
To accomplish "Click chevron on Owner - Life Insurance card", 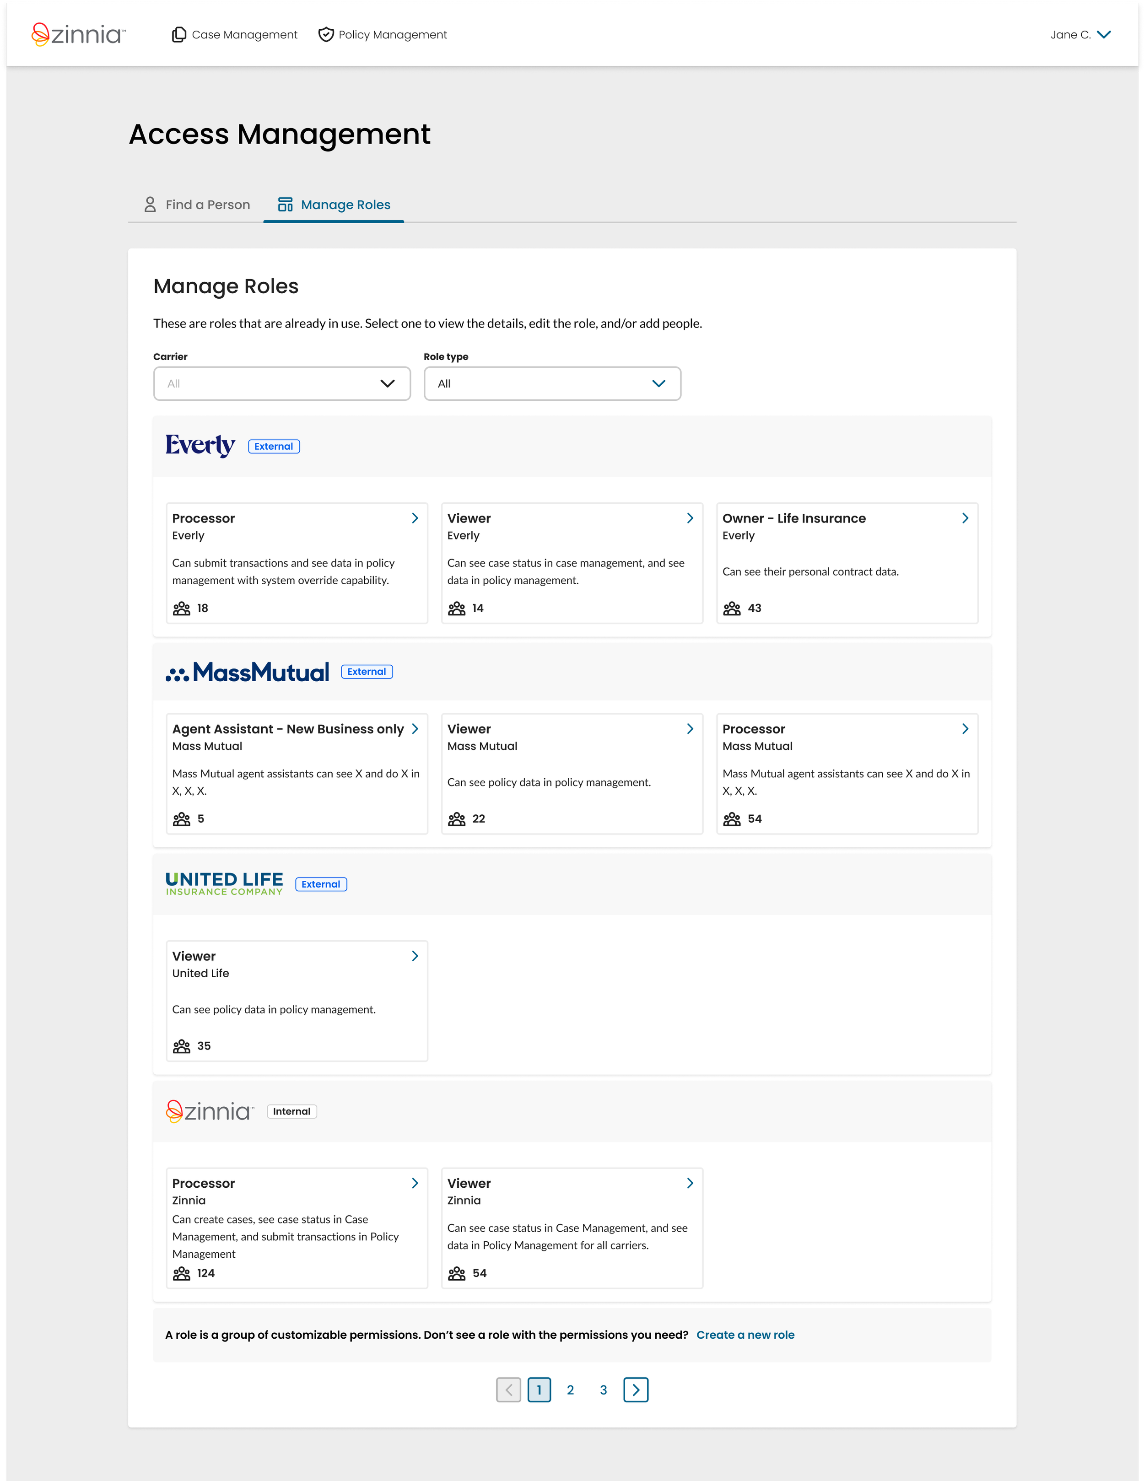I will [x=965, y=518].
